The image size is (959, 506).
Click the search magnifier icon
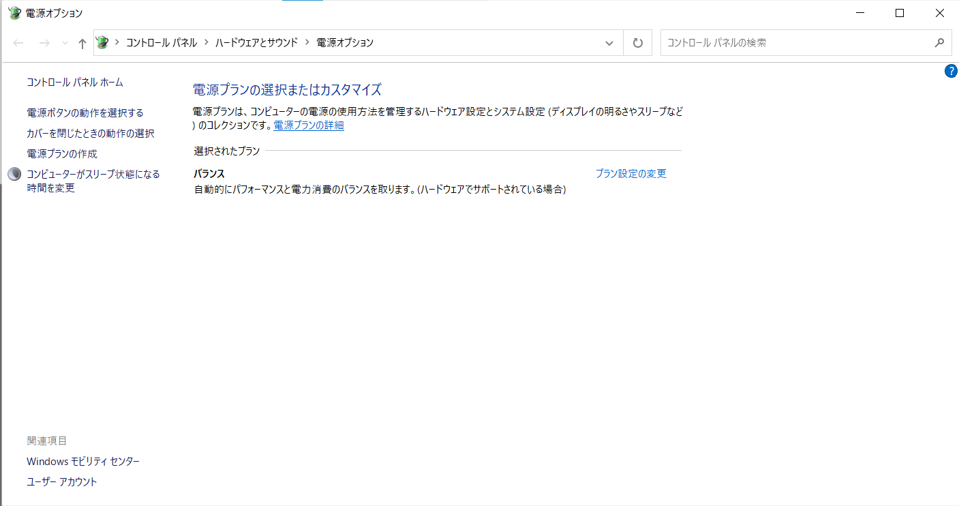[939, 42]
